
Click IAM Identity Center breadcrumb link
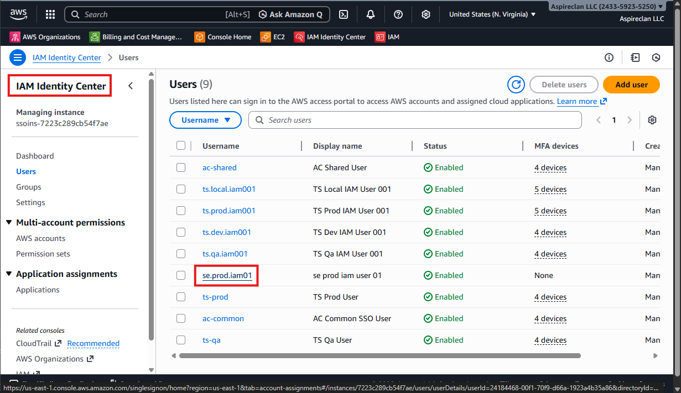(x=67, y=57)
